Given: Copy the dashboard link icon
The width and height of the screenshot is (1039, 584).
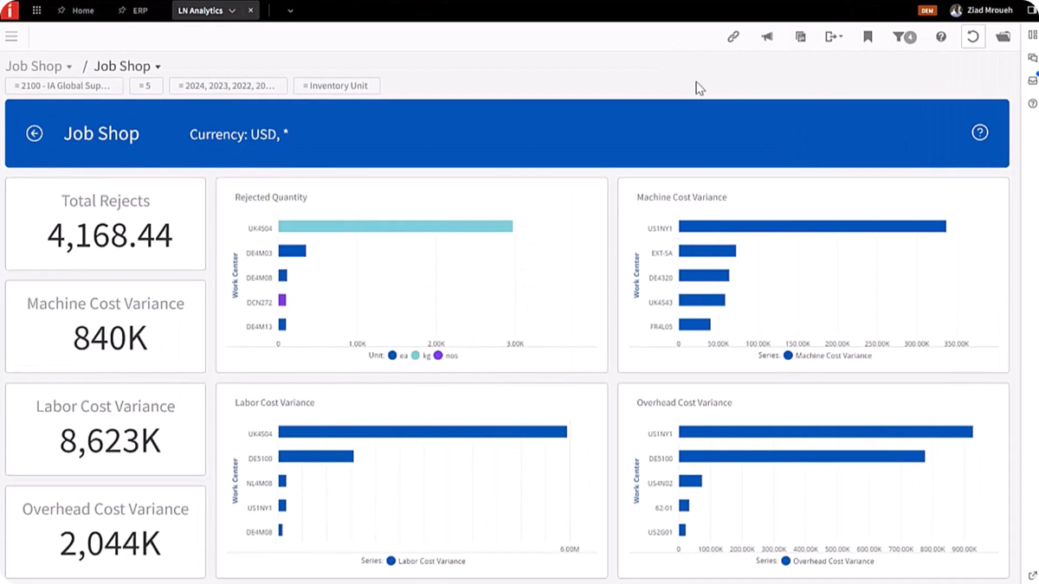Looking at the screenshot, I should coord(733,36).
